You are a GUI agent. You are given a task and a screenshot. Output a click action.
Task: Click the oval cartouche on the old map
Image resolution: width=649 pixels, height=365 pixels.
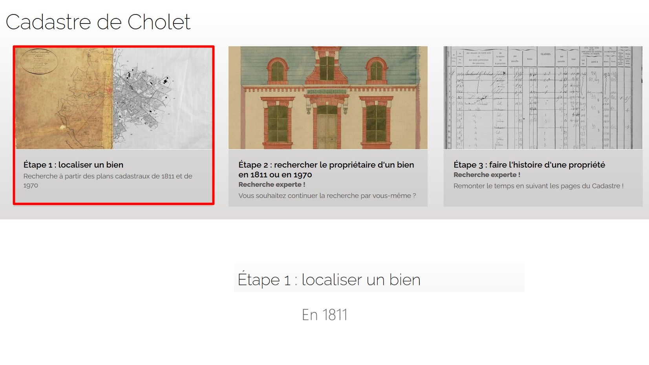click(x=39, y=61)
